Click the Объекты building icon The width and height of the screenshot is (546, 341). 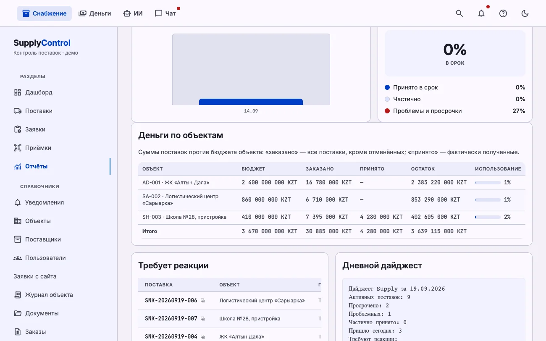18,221
